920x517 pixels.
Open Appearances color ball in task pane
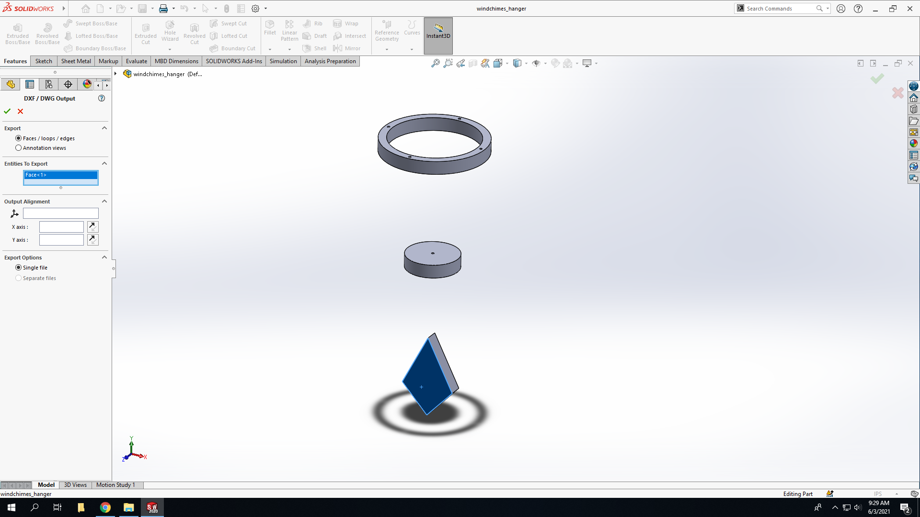click(914, 144)
